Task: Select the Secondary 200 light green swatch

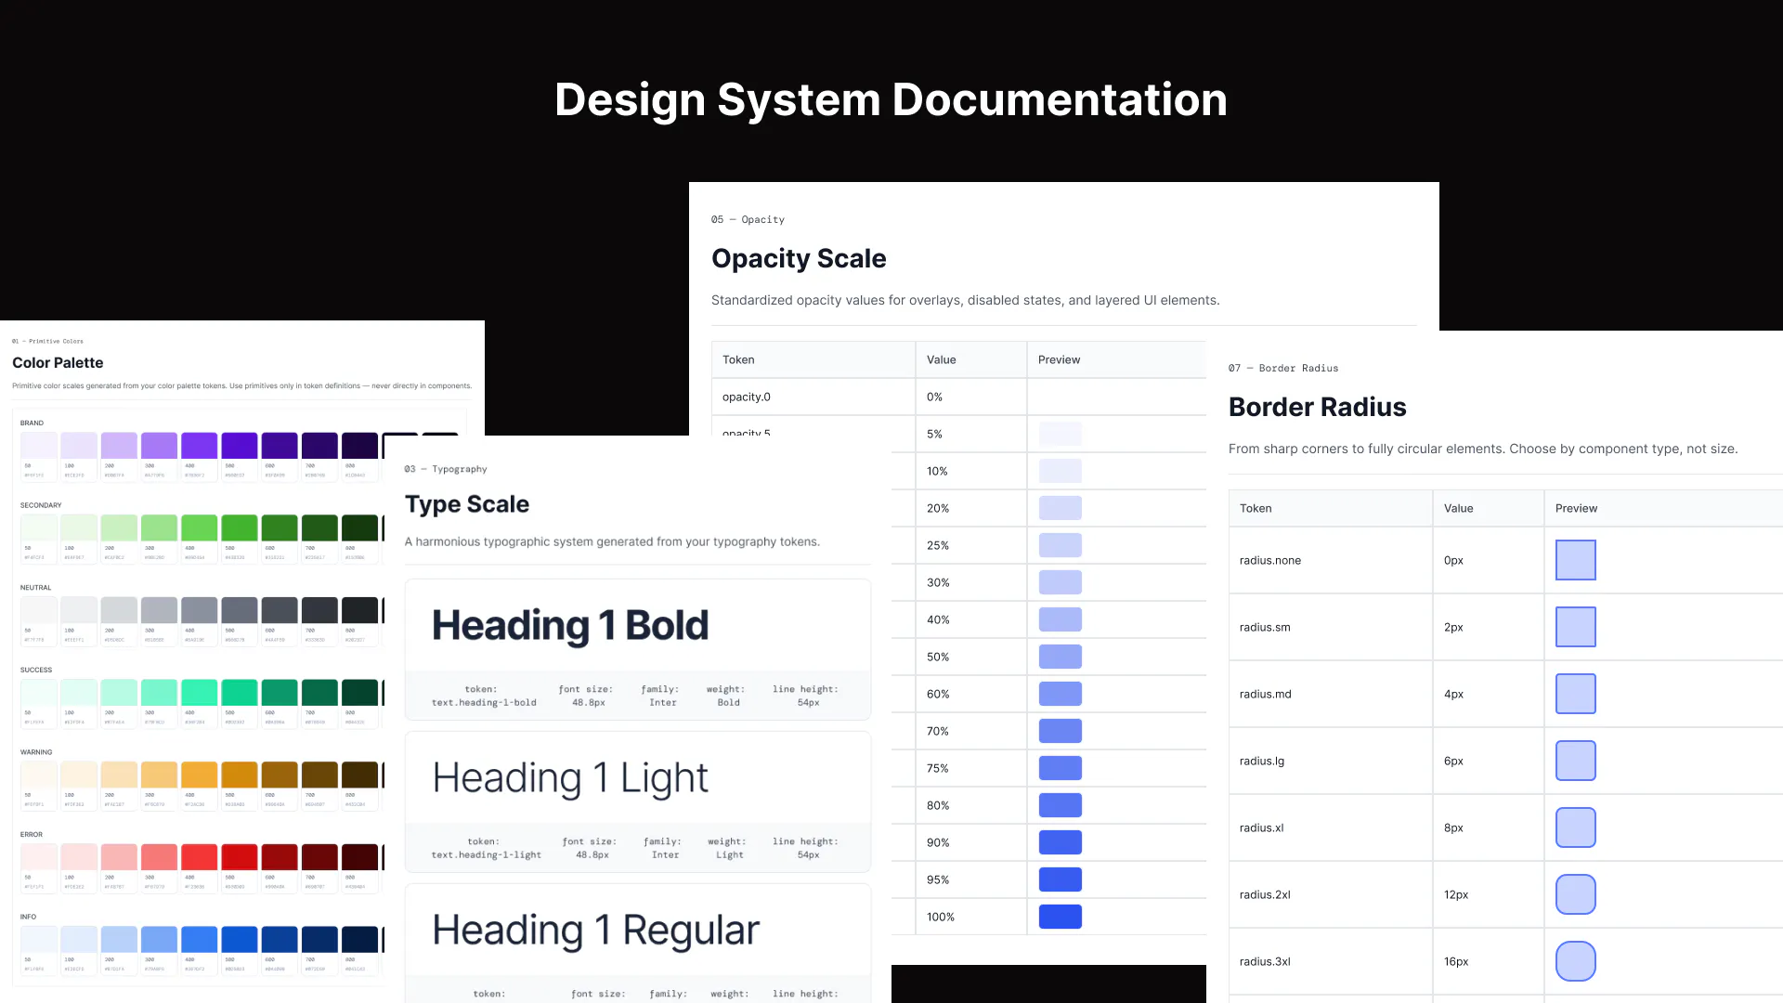Action: click(x=119, y=528)
